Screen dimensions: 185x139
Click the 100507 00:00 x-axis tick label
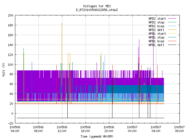point(132,129)
